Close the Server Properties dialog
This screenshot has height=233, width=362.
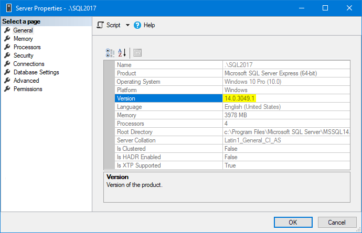(x=349, y=8)
